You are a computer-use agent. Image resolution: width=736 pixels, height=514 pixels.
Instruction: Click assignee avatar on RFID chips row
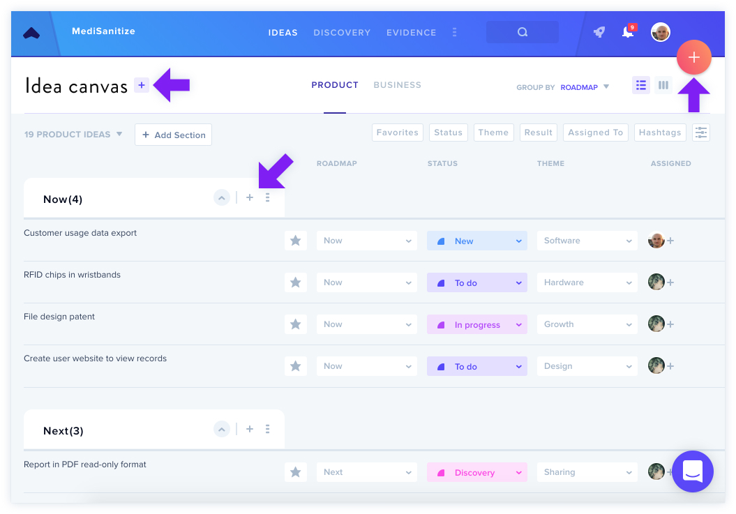pyautogui.click(x=656, y=282)
